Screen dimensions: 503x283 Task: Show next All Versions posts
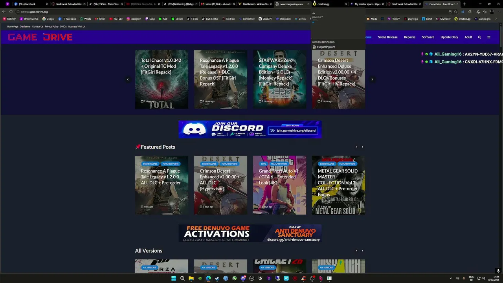click(362, 251)
